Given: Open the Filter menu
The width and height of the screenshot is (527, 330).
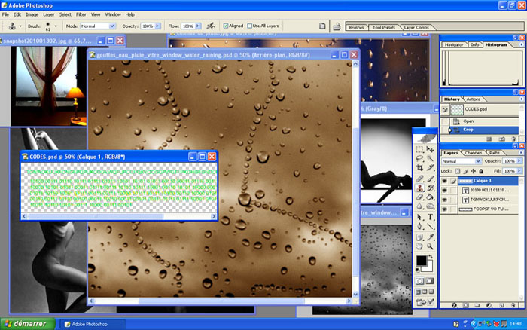Looking at the screenshot, I should [x=80, y=14].
